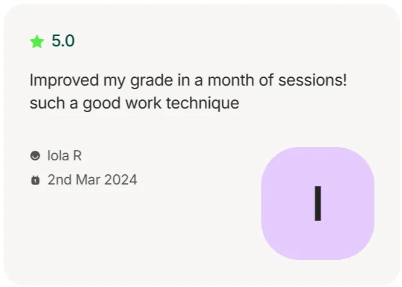Screen dimensions: 402x287
Task: Click the year 2024 in the date
Action: pos(121,180)
